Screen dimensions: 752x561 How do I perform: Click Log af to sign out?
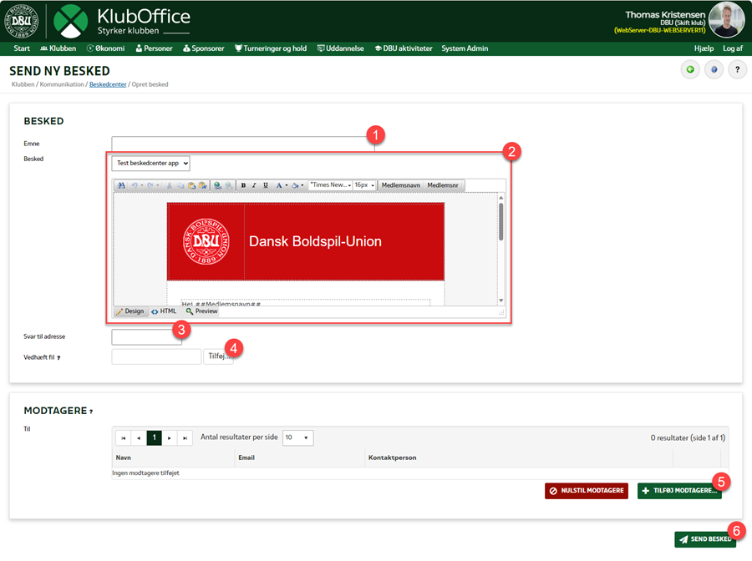click(732, 48)
